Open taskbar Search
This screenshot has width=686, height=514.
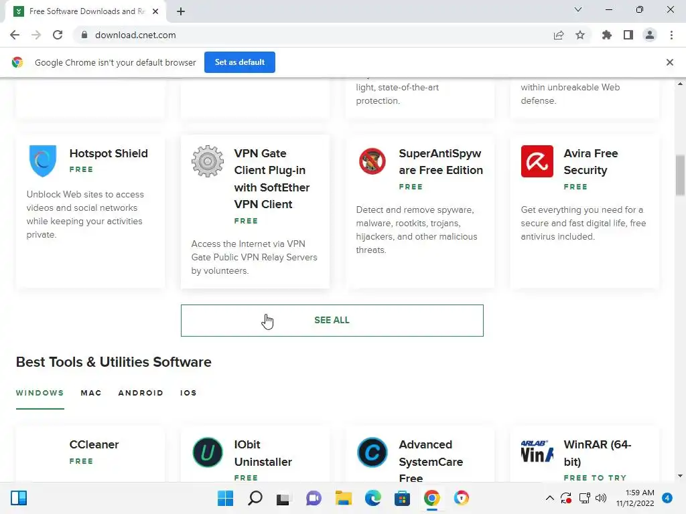point(255,498)
